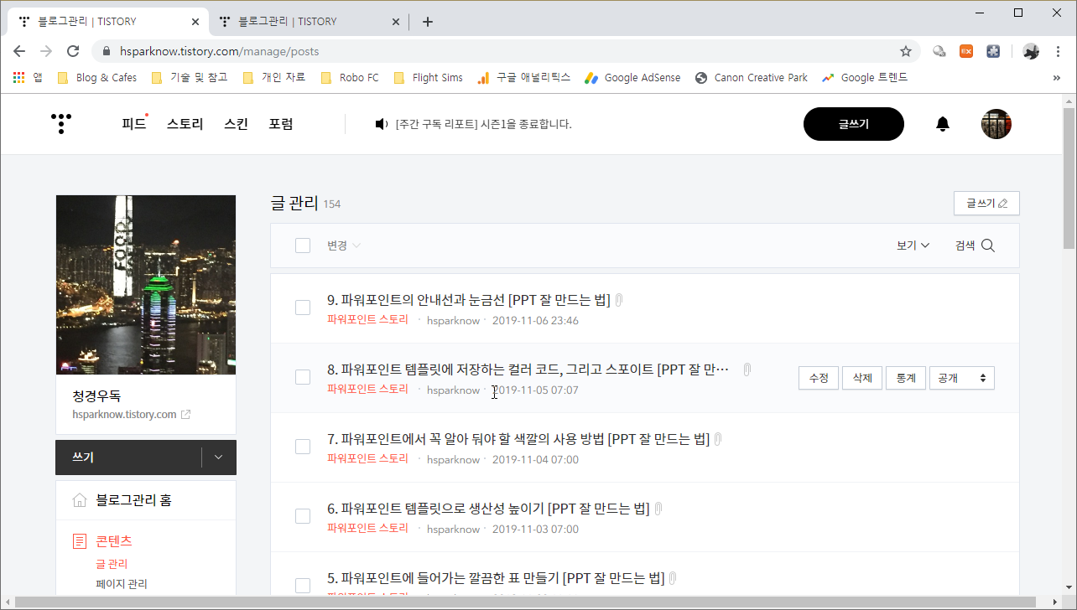Click 파워포인트 스토리 category on post 6

point(367,528)
